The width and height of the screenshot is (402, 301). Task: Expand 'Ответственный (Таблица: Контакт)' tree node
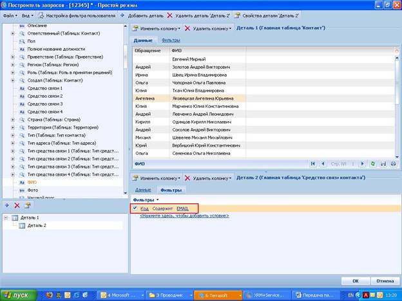[13, 33]
